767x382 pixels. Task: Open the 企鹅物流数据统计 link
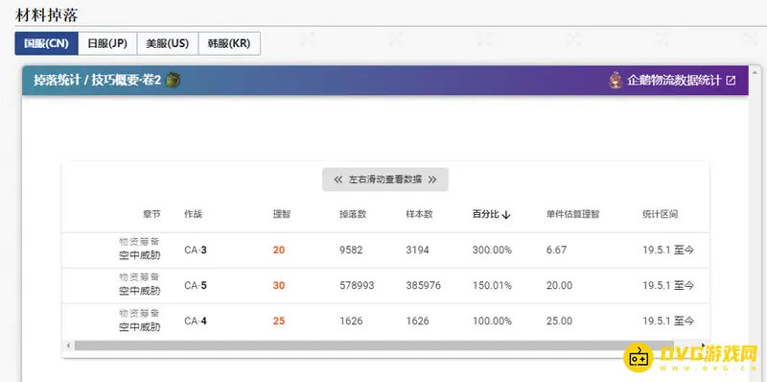pos(674,81)
